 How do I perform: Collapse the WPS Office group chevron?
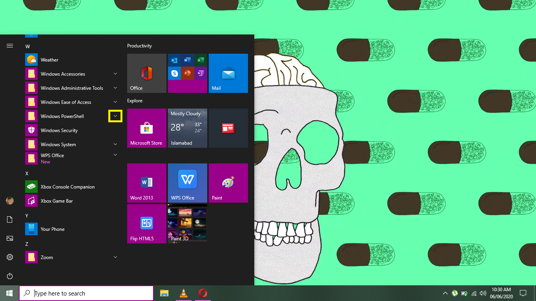(115, 155)
